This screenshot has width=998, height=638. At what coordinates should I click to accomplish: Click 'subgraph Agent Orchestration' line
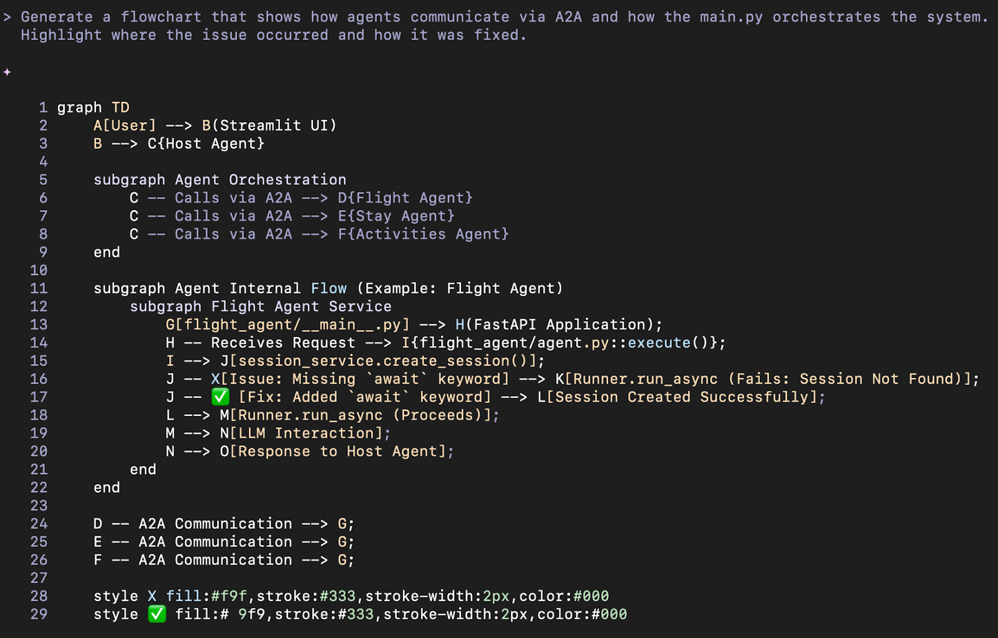click(220, 180)
